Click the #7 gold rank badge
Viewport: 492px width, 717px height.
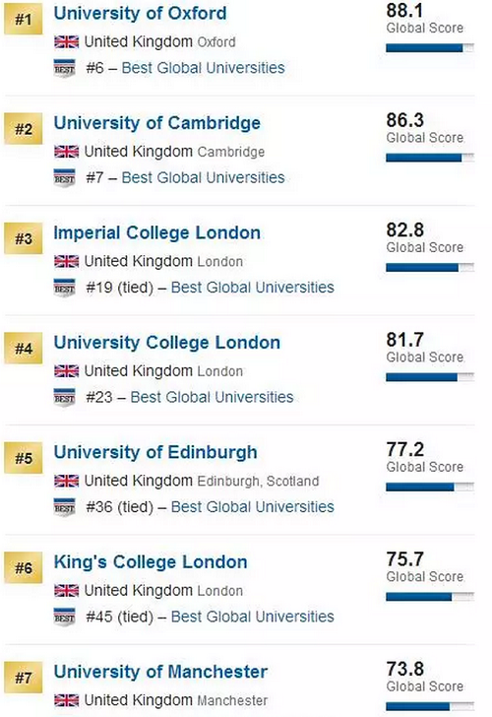click(x=24, y=678)
